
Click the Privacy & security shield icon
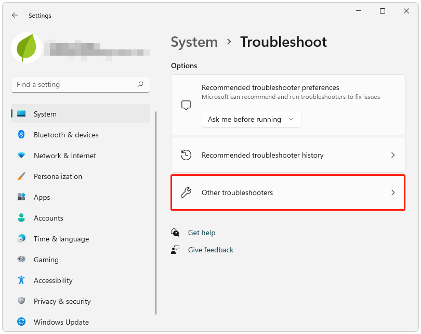pyautogui.click(x=21, y=301)
